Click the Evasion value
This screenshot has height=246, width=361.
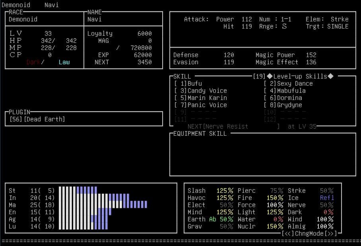point(229,62)
